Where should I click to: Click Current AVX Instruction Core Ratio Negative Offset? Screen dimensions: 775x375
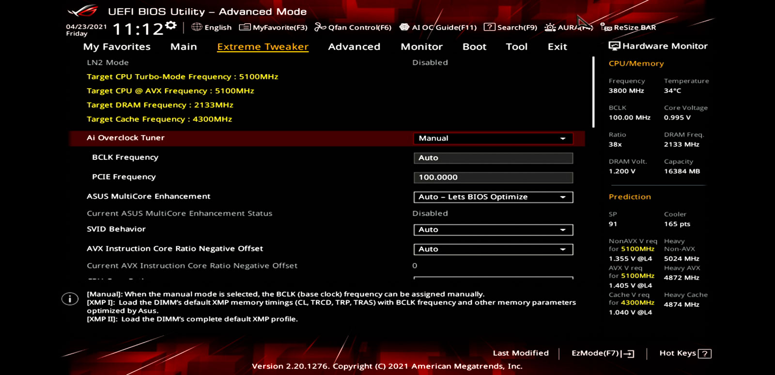point(192,266)
